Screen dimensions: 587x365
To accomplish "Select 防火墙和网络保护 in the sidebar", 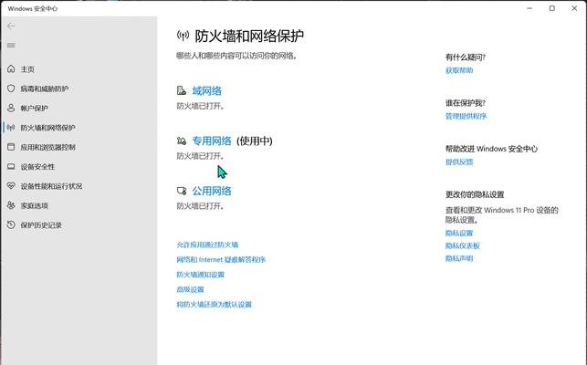I will coord(47,128).
